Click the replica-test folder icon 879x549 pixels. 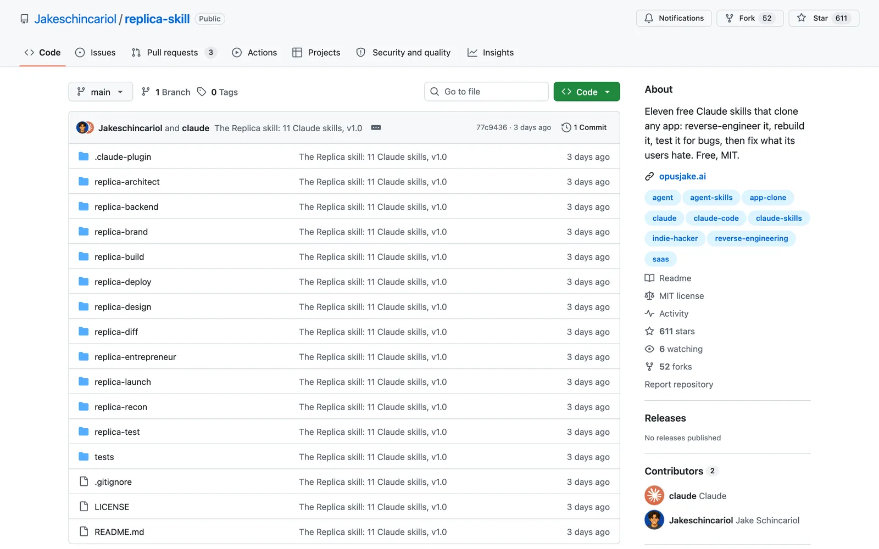point(84,432)
